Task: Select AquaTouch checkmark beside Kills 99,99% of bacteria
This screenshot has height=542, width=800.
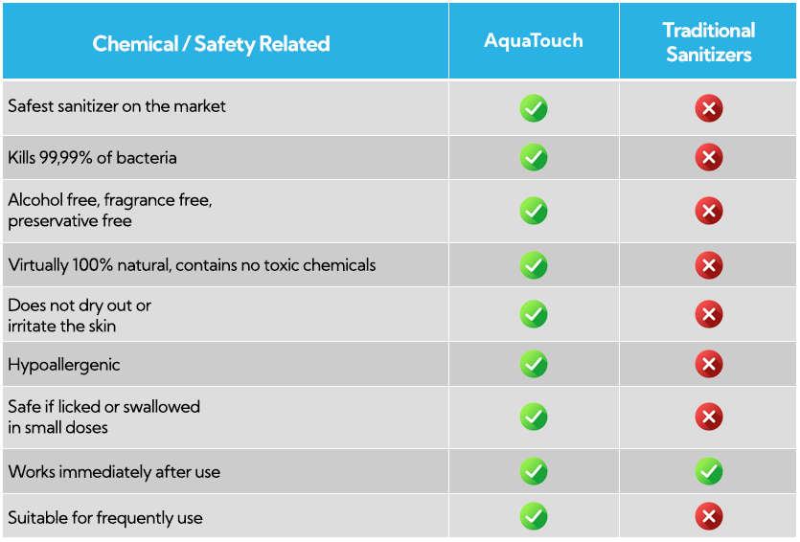Action: pos(533,157)
